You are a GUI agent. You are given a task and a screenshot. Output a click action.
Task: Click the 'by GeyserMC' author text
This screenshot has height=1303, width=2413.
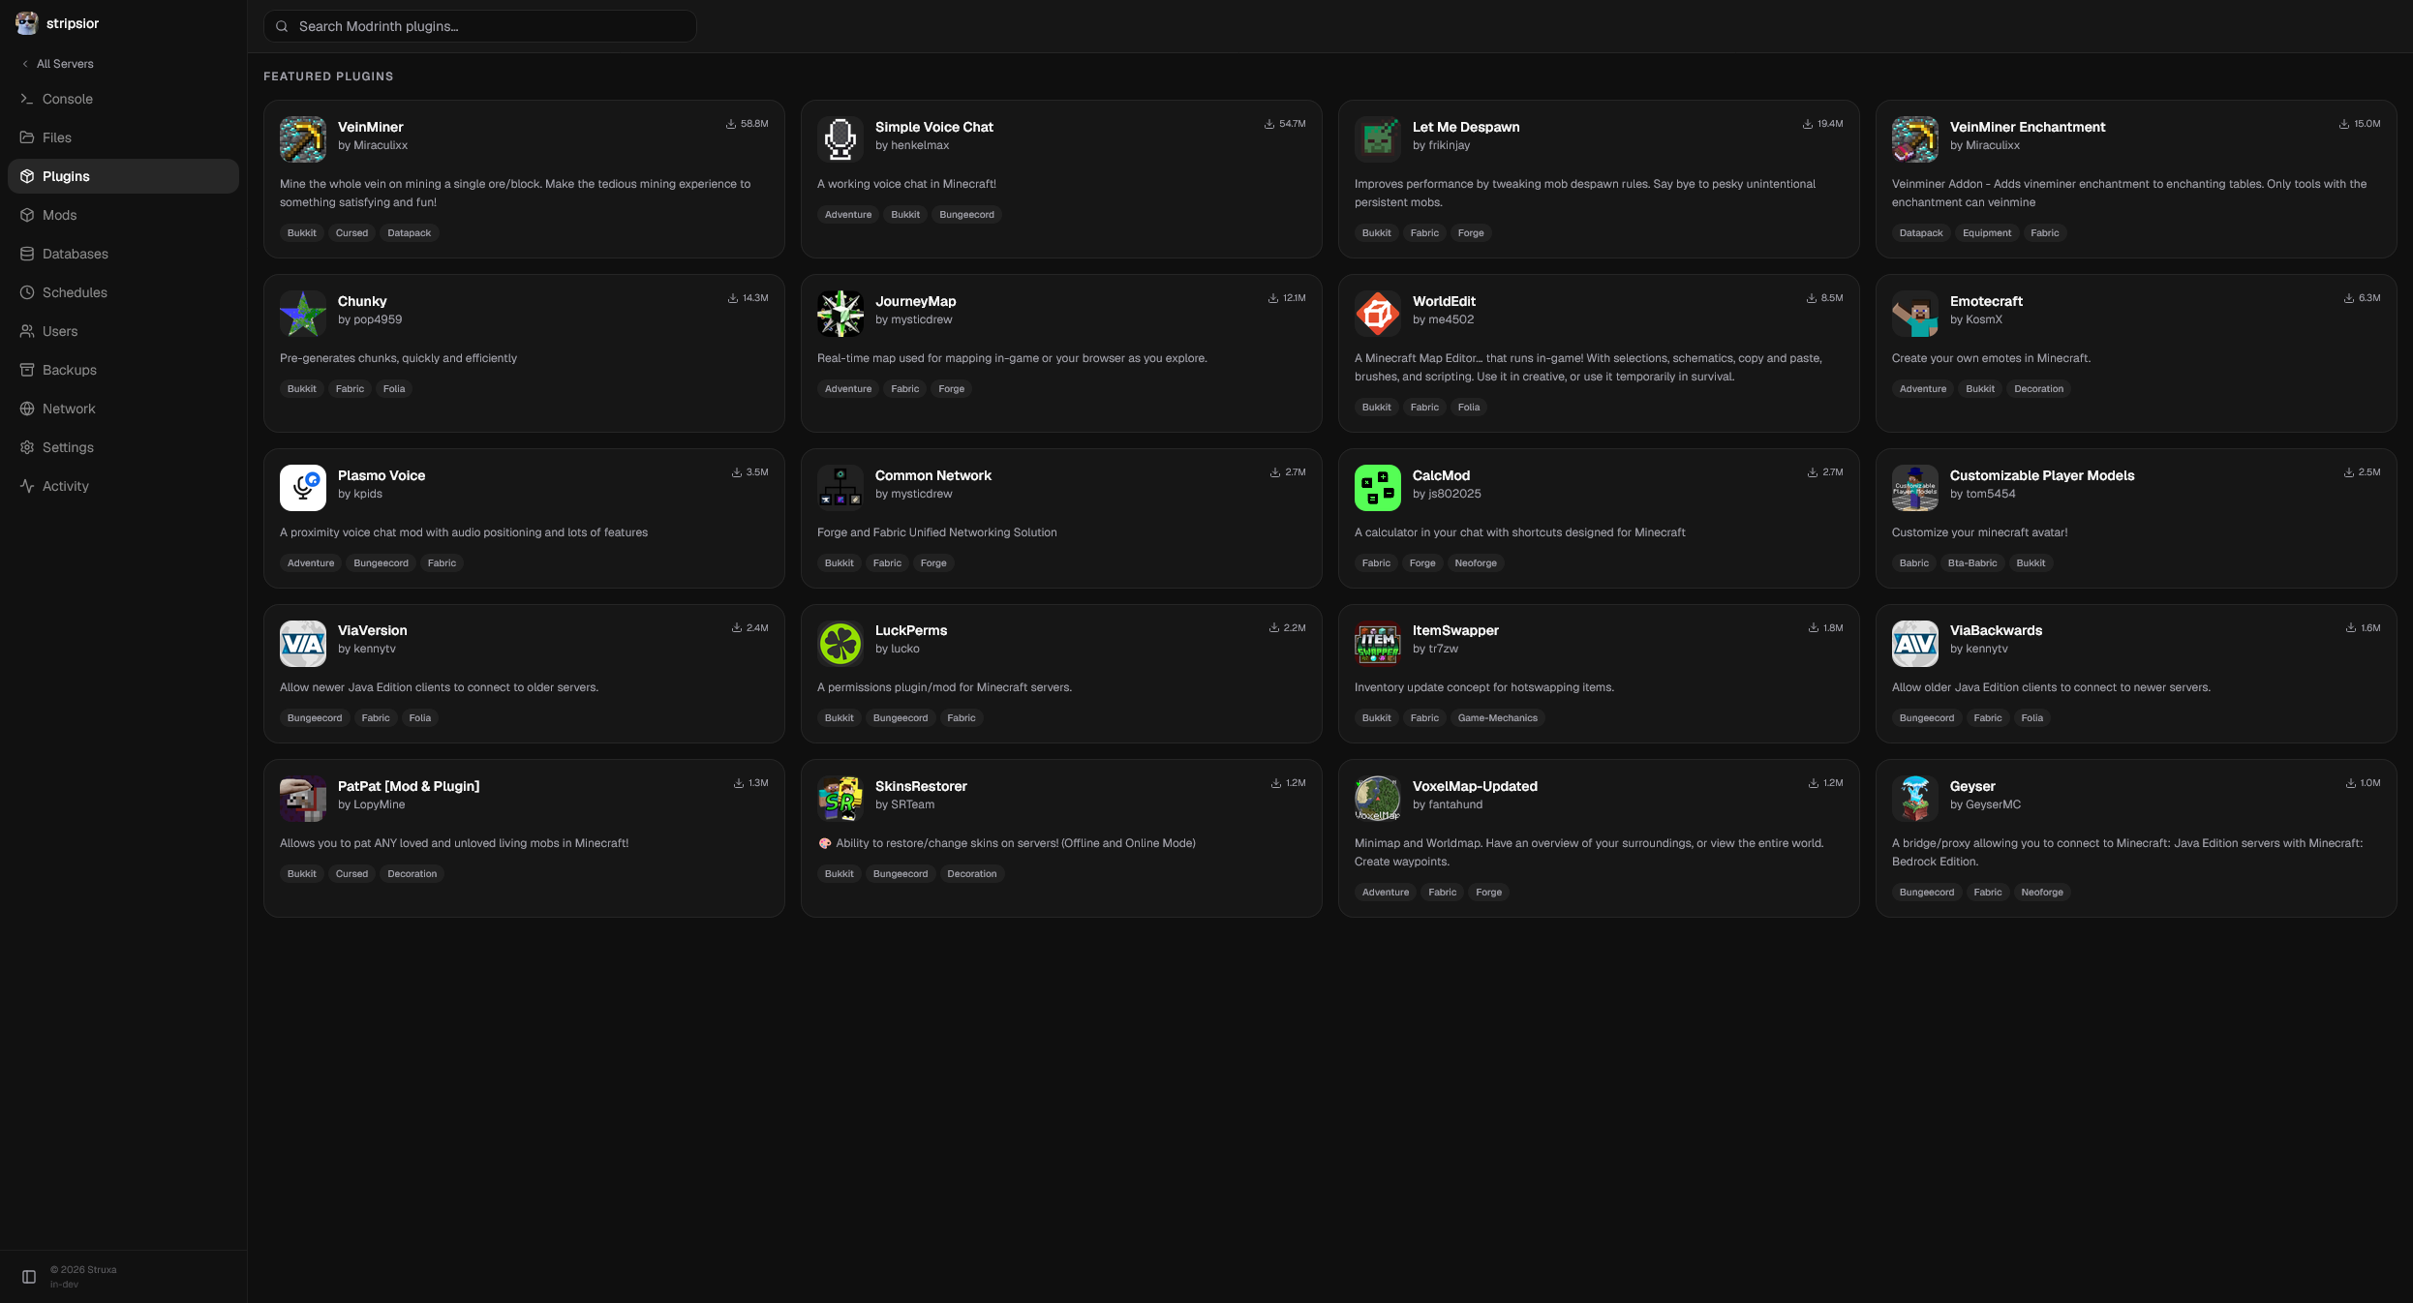1985,804
